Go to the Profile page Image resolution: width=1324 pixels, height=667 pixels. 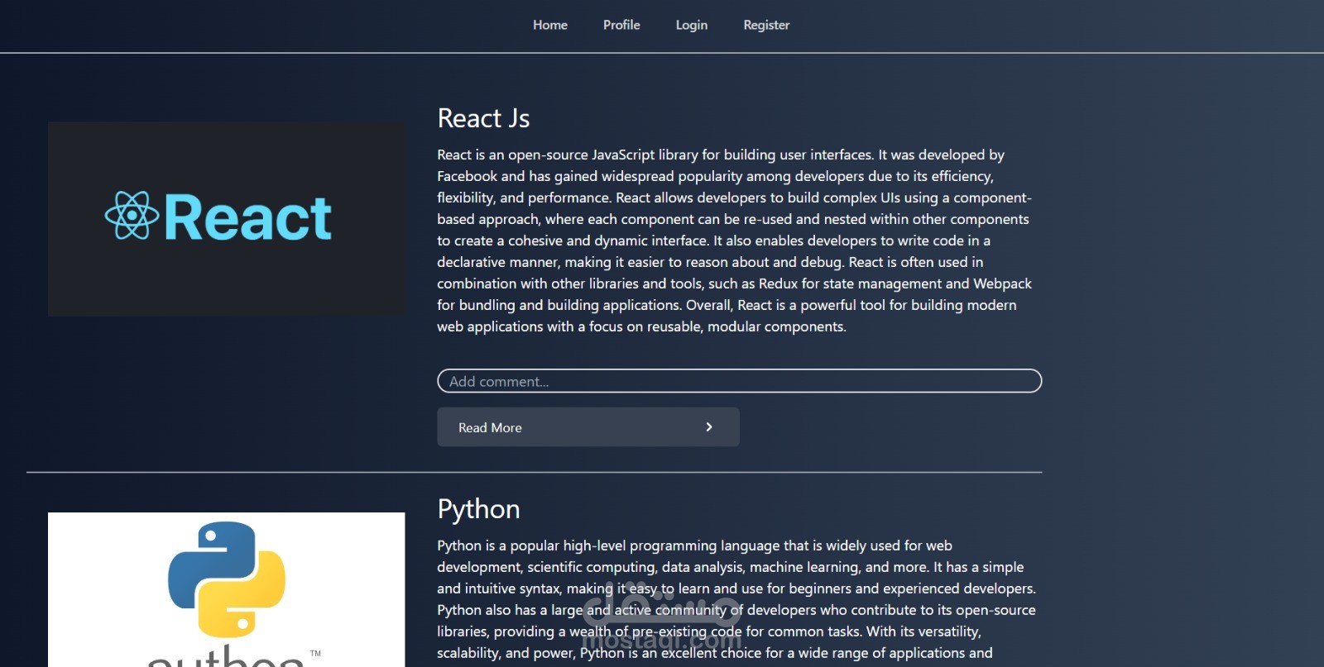[x=621, y=25]
